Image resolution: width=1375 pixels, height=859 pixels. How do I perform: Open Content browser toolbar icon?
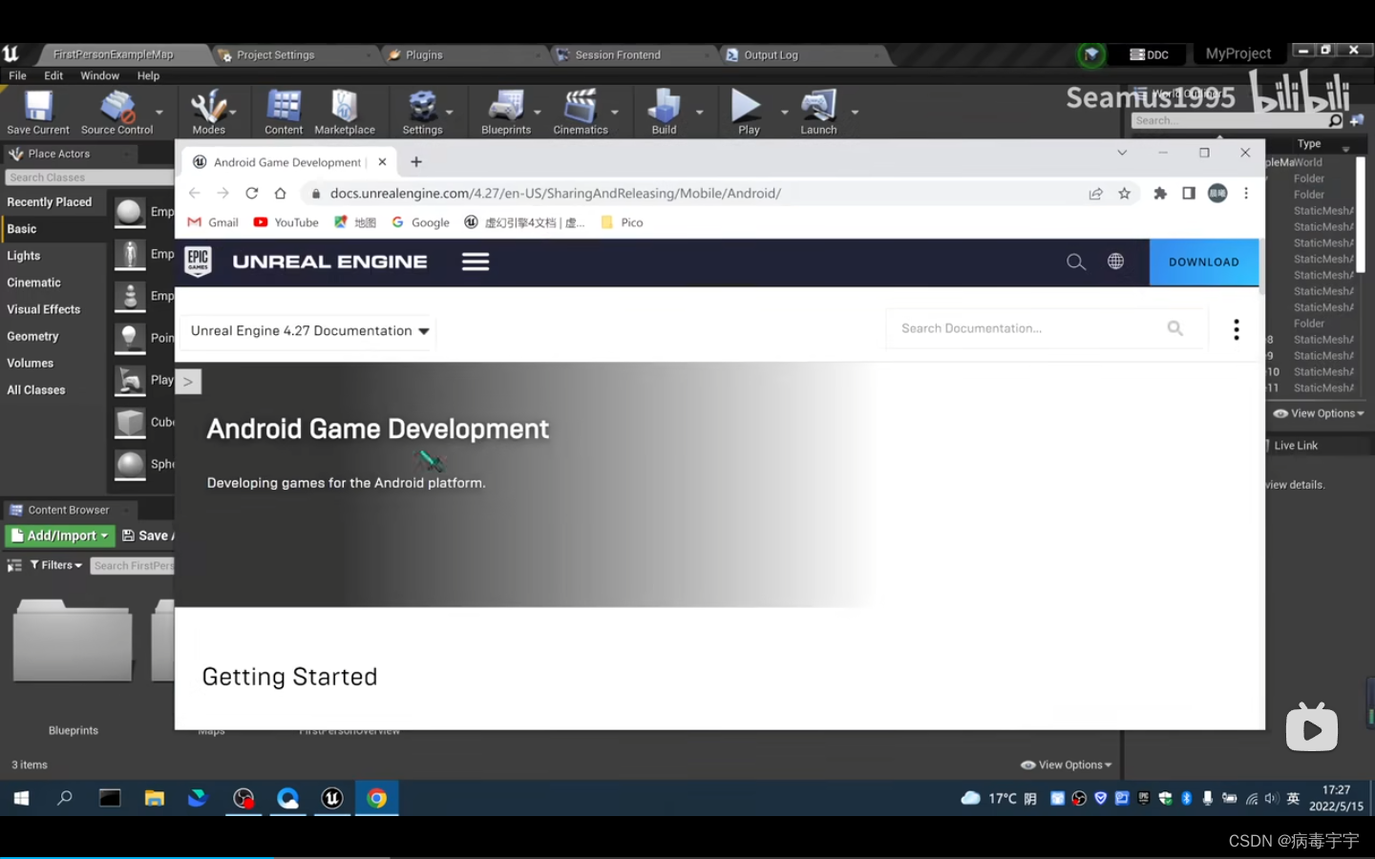284,112
